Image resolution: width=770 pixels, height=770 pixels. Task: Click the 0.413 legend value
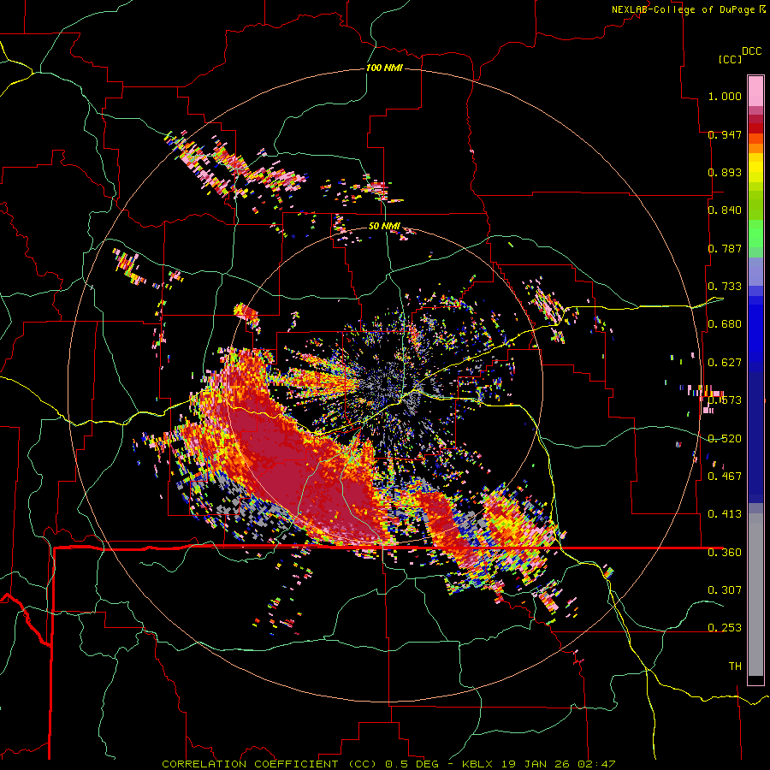coord(725,514)
